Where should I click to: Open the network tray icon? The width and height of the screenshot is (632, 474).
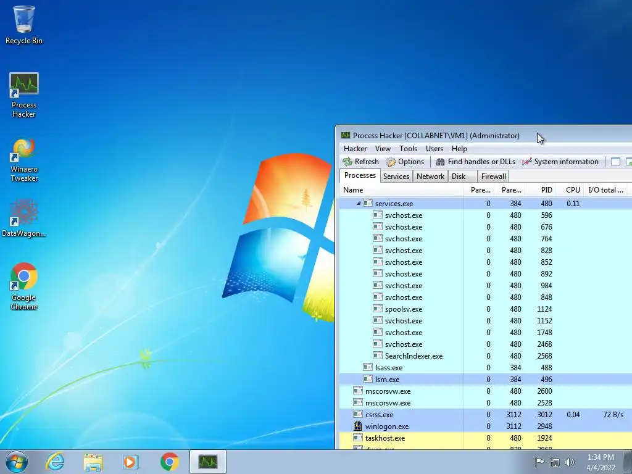click(x=555, y=462)
